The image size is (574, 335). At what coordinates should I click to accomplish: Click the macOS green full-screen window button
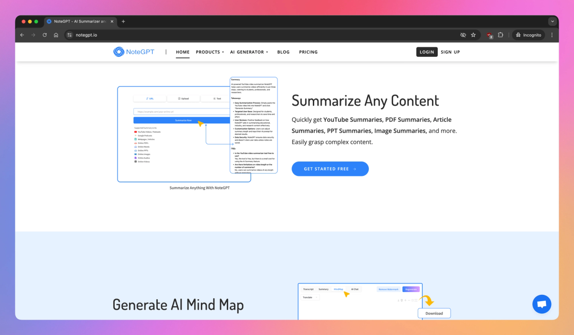coord(36,22)
